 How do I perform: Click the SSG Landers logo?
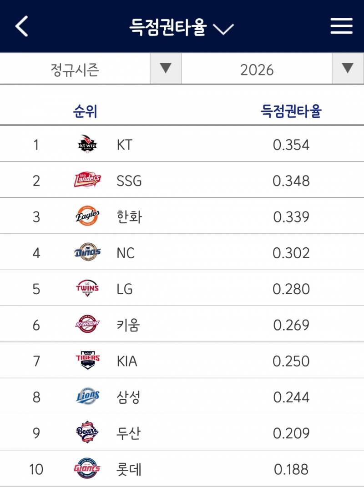[86, 179]
